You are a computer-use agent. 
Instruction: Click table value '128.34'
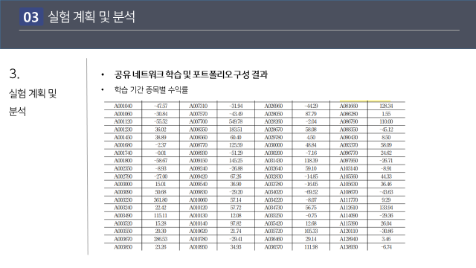[x=387, y=106]
